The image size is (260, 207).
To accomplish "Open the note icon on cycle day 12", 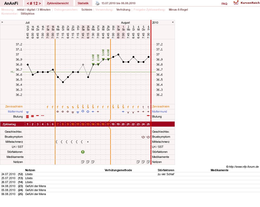I will [83, 162].
